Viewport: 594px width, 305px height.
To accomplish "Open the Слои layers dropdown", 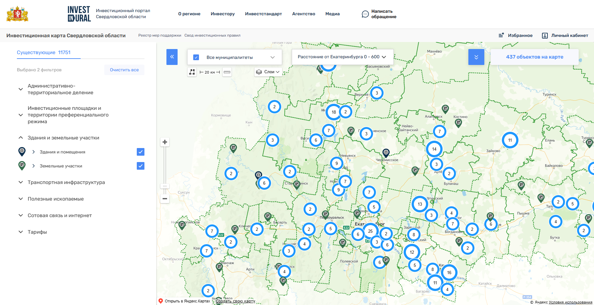I will (x=268, y=72).
